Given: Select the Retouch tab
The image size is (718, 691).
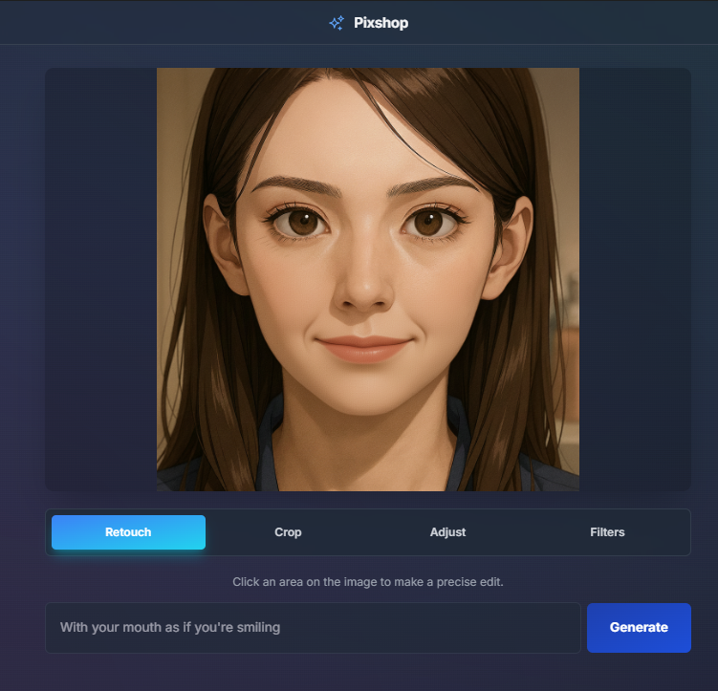Looking at the screenshot, I should (x=128, y=532).
